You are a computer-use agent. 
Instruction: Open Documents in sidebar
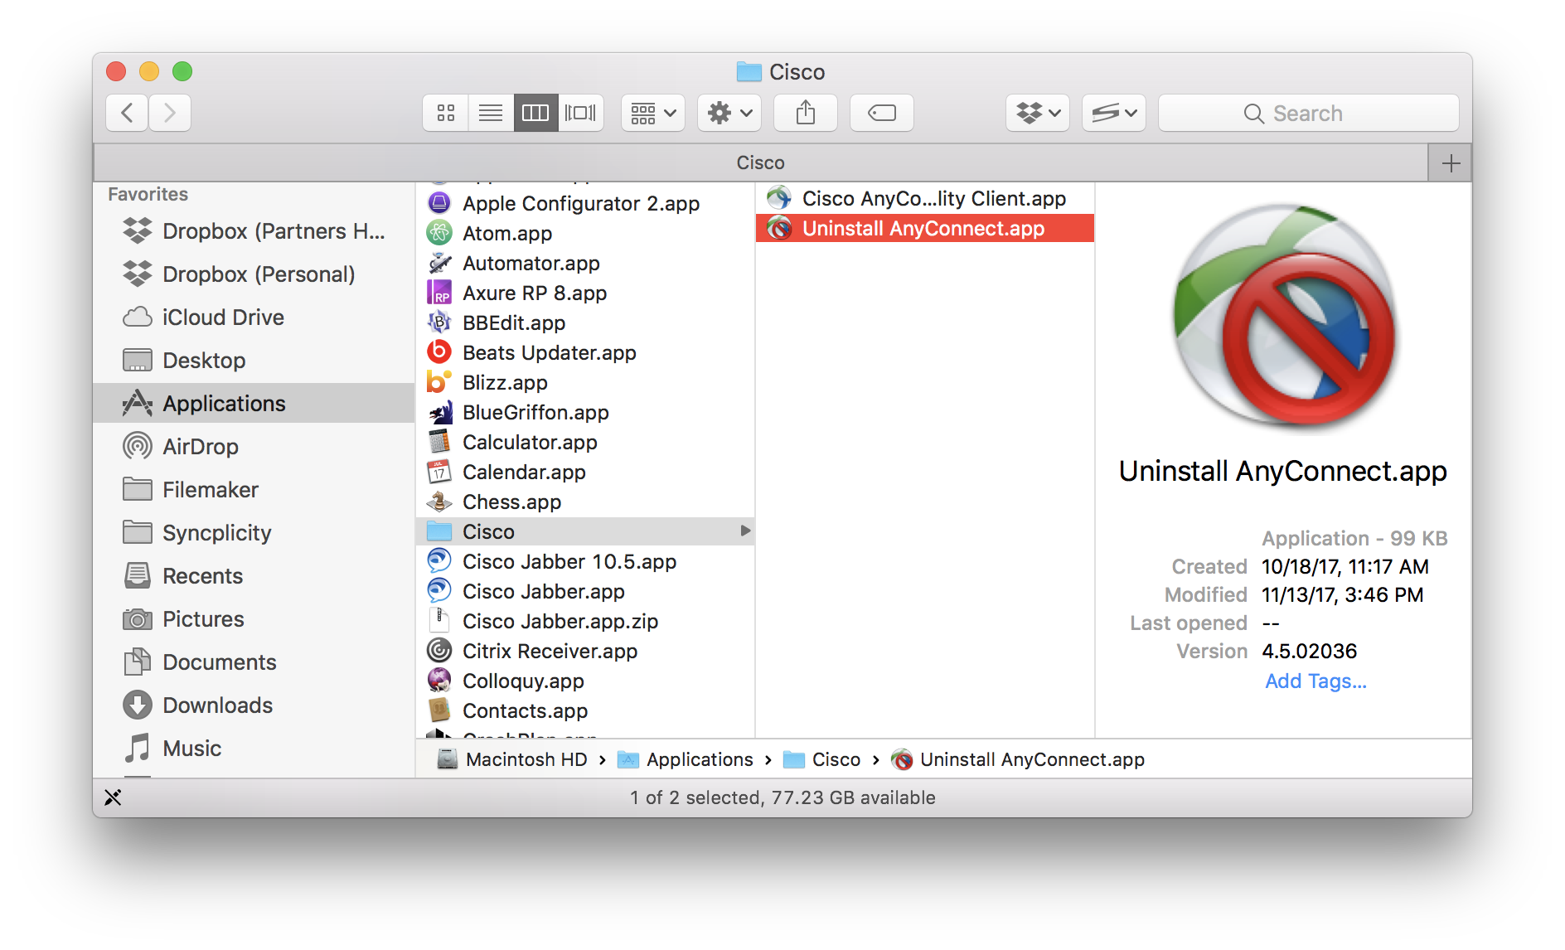[x=254, y=662]
